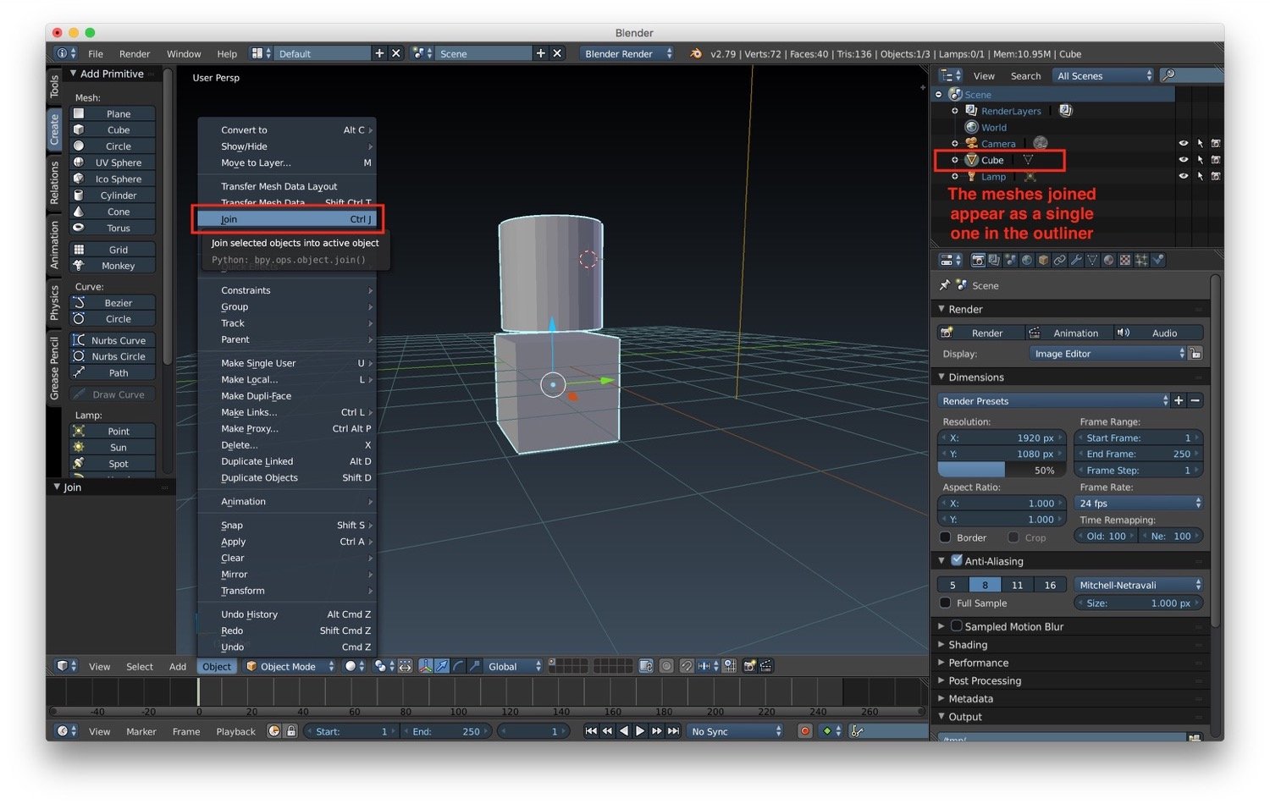Choose Duplicate Objects from the Object menu
The height and width of the screenshot is (804, 1270).
(x=287, y=477)
